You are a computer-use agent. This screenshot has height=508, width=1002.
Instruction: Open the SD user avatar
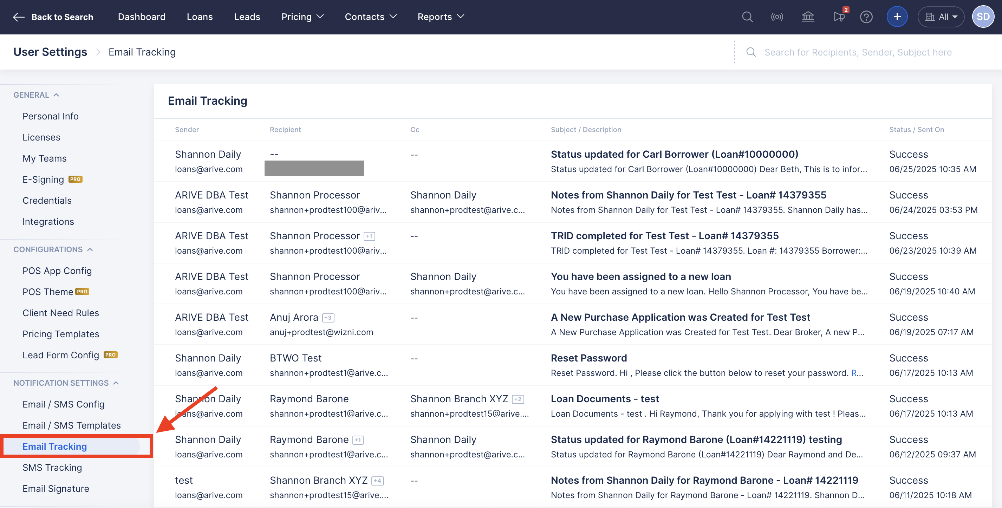[x=983, y=17]
